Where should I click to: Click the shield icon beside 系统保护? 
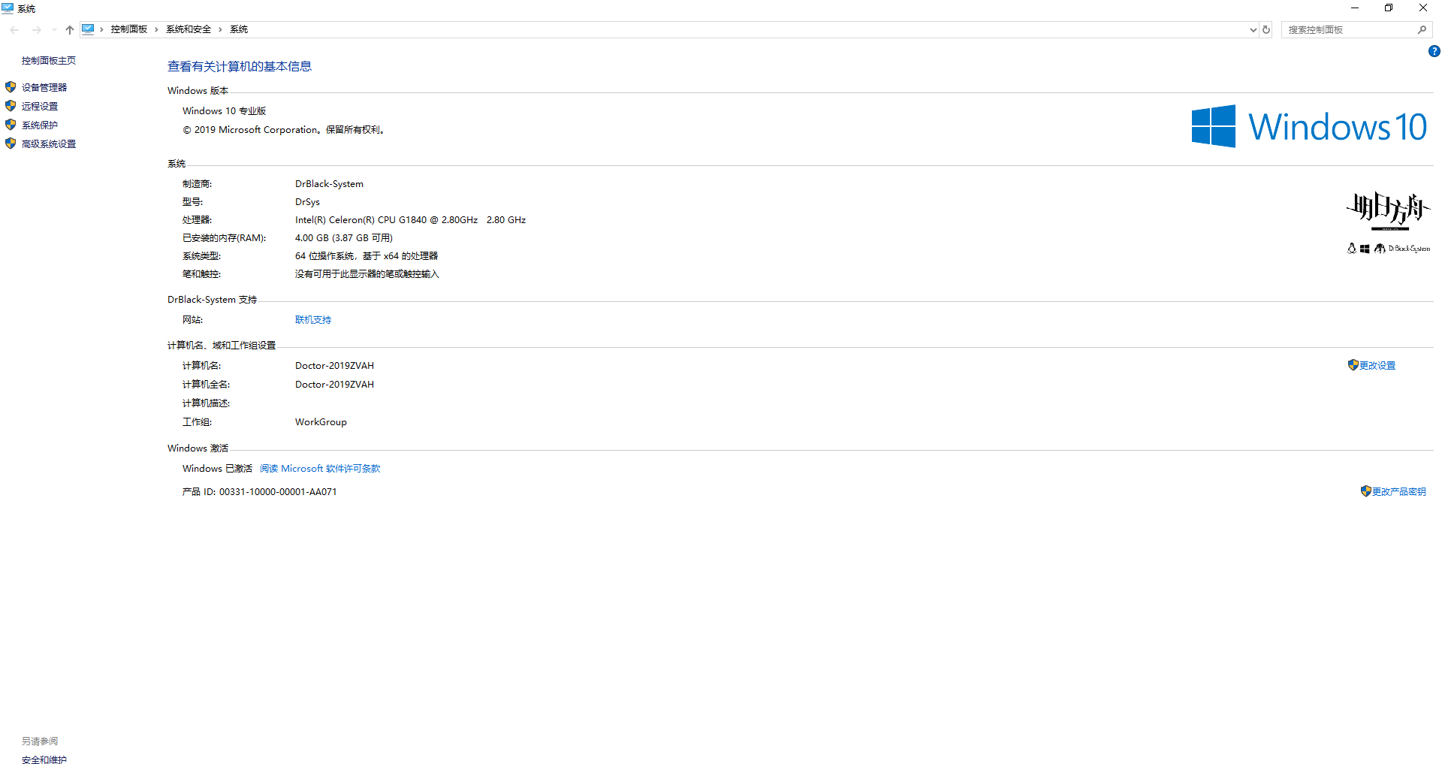(11, 125)
